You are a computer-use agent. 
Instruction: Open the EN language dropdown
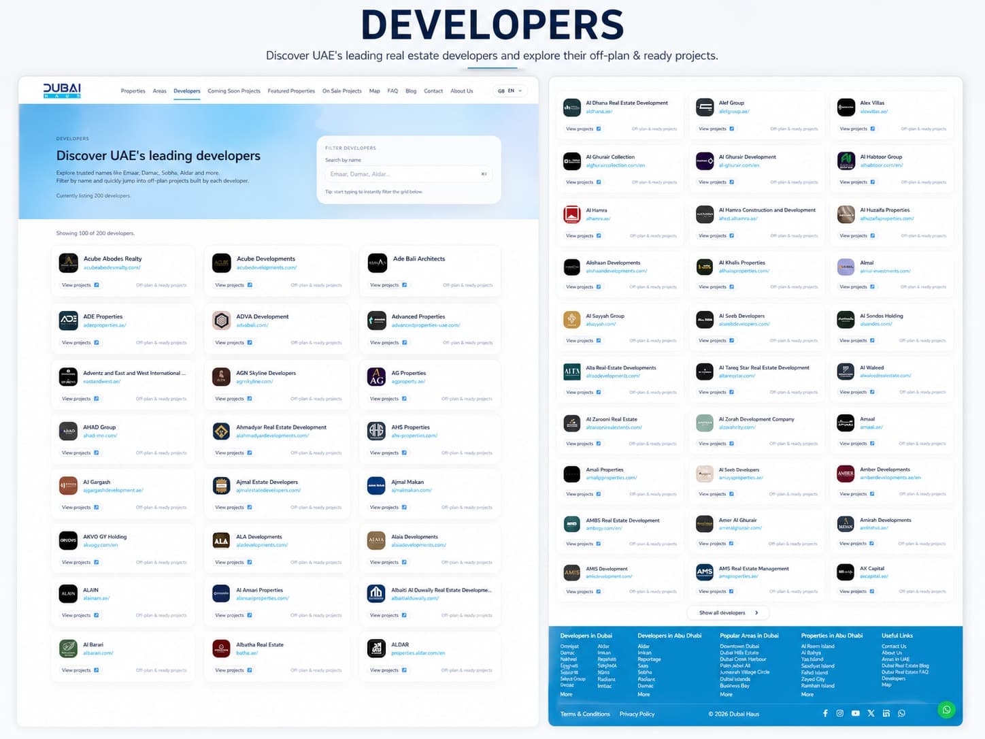point(510,91)
